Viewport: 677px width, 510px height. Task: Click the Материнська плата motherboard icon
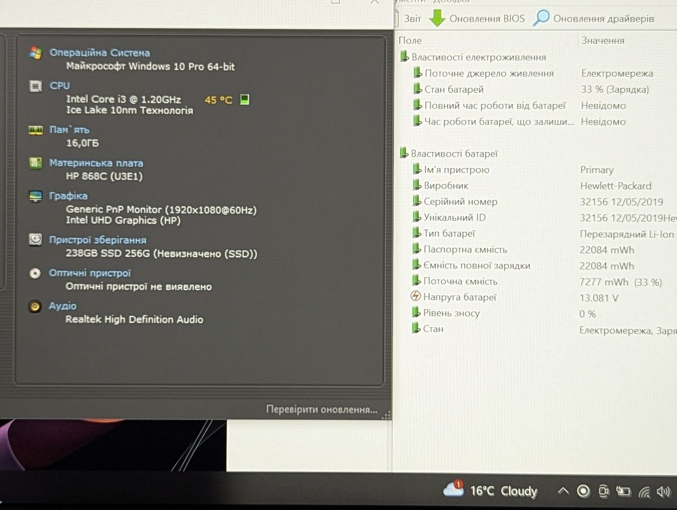point(35,163)
